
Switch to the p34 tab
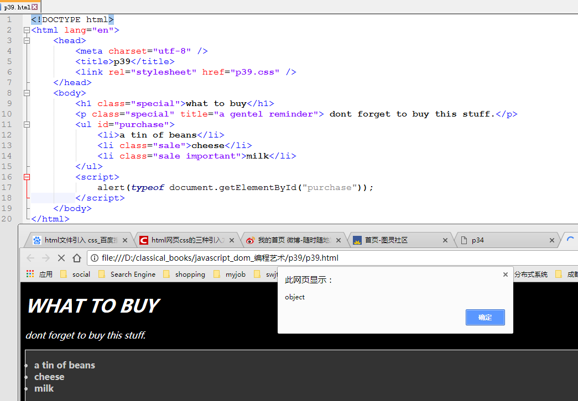[x=508, y=240]
